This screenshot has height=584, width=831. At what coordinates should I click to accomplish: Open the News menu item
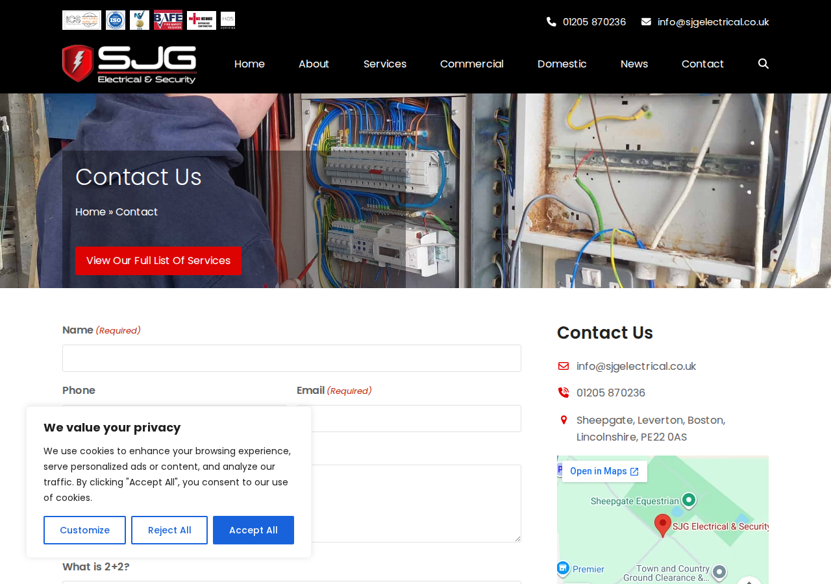634,64
